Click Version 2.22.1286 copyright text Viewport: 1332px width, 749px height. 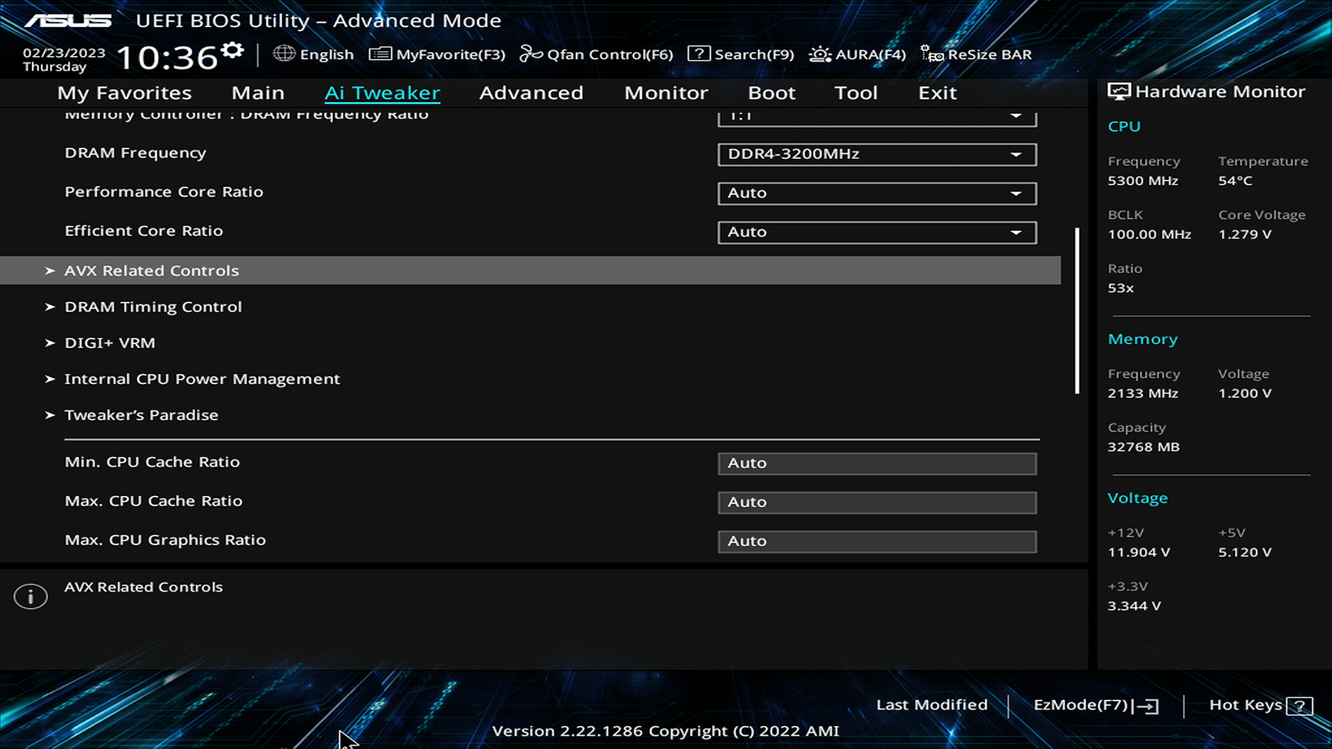click(x=665, y=731)
